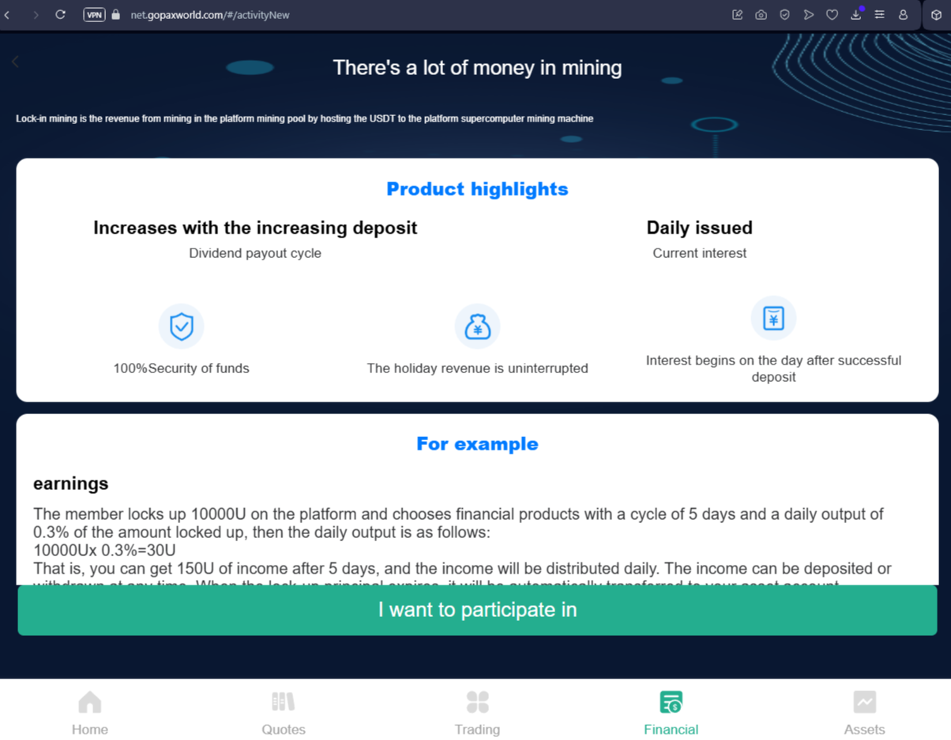
Task: Click the shield checkmark security icon
Action: click(182, 326)
